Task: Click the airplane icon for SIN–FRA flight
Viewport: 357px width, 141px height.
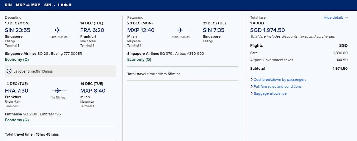Action: pos(58,30)
